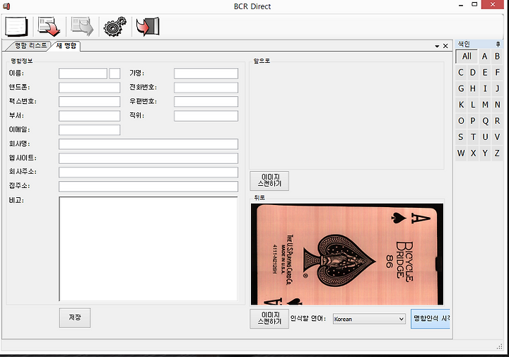Click the 직위 position field

206,116
